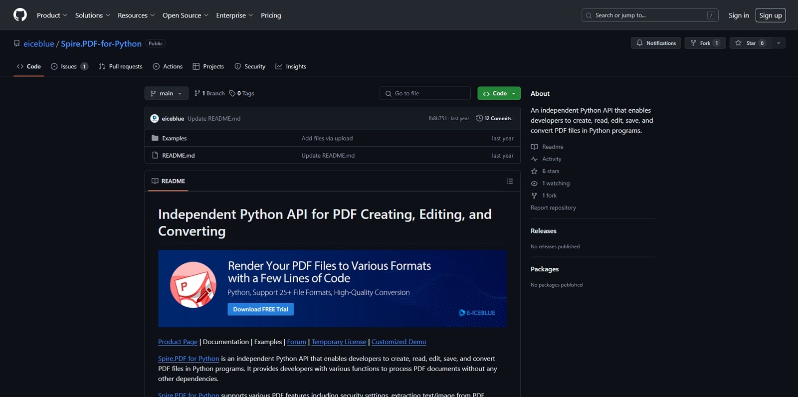Open the README.md file
The height and width of the screenshot is (397, 798).
coord(179,156)
